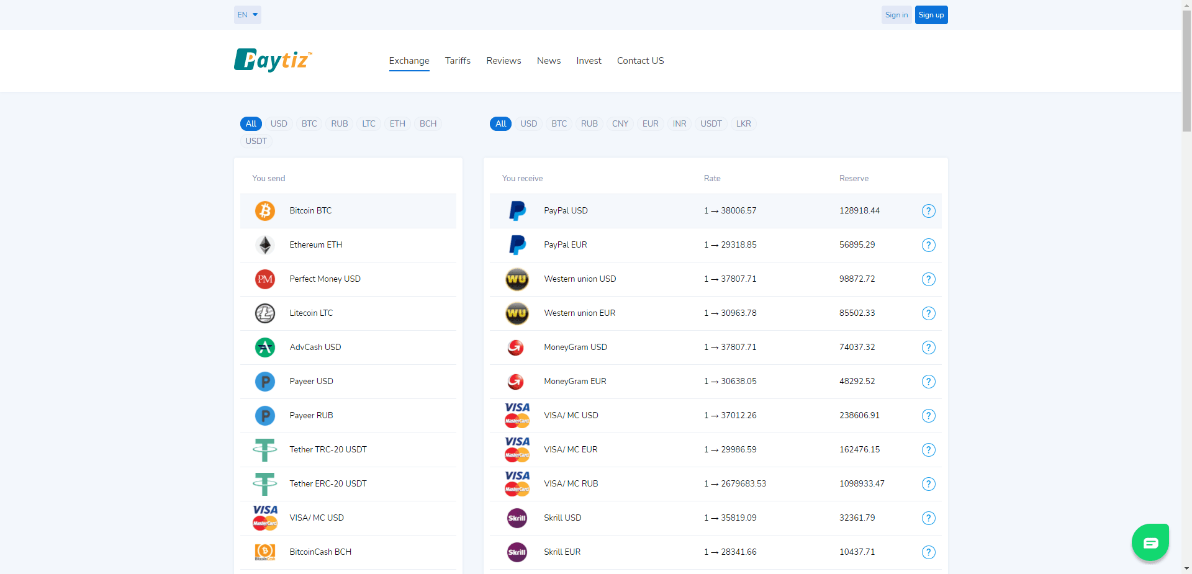1192x574 pixels.
Task: Click the Ethereum ETH diamond icon
Action: pos(265,245)
